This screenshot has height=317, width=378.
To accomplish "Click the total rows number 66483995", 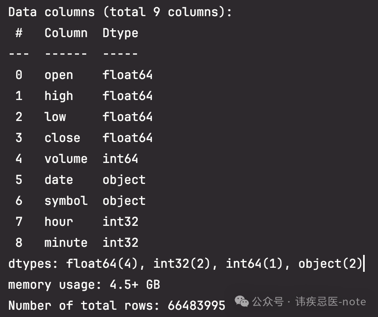I will [x=196, y=305].
